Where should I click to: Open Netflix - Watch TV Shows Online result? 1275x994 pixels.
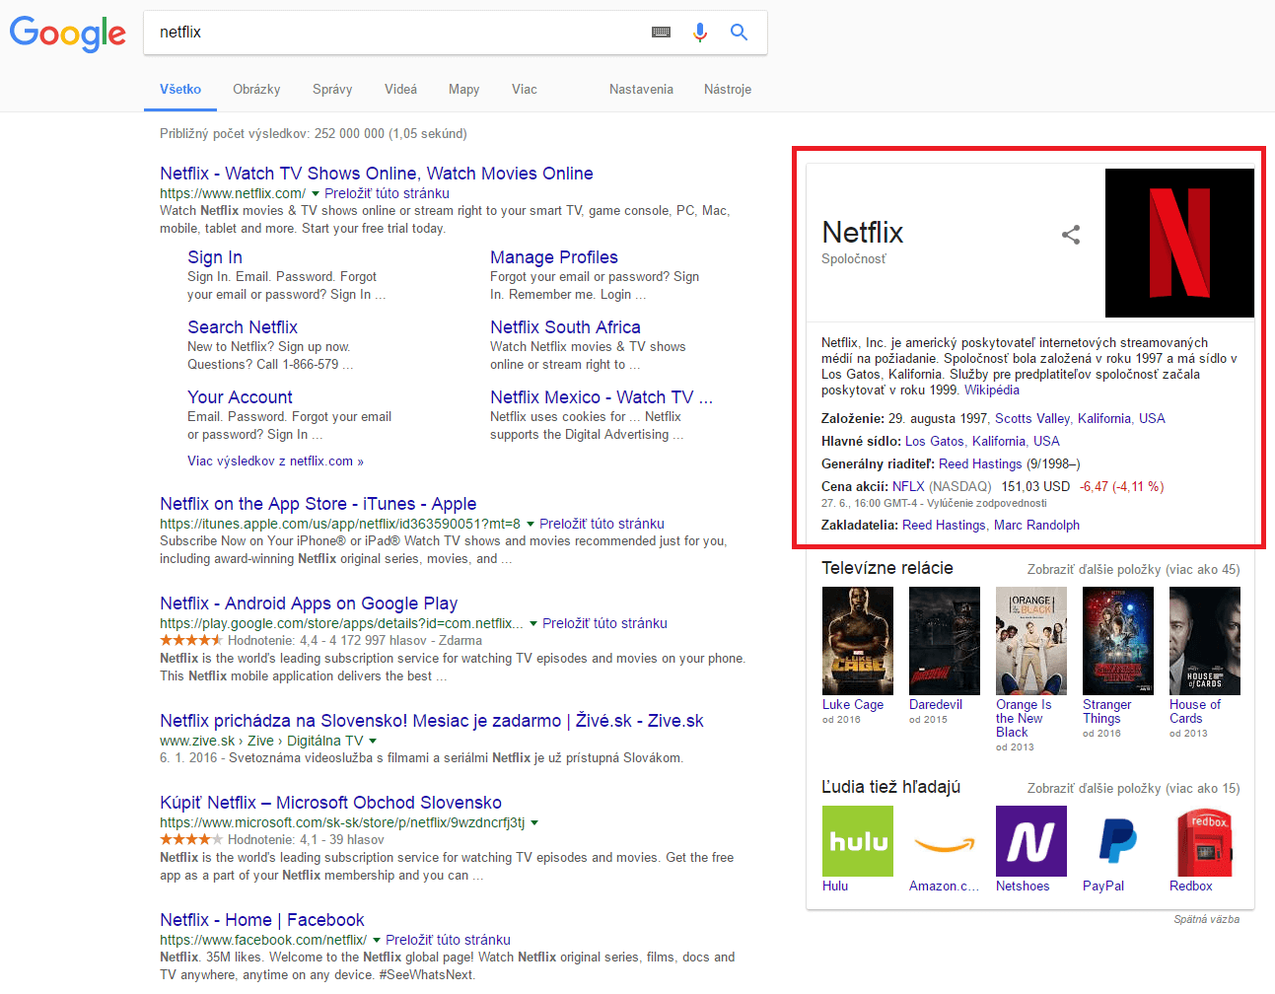pyautogui.click(x=377, y=174)
